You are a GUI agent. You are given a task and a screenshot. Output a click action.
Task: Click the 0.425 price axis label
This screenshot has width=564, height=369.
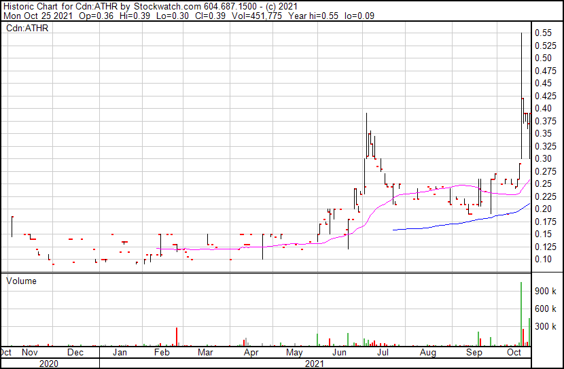(x=546, y=96)
